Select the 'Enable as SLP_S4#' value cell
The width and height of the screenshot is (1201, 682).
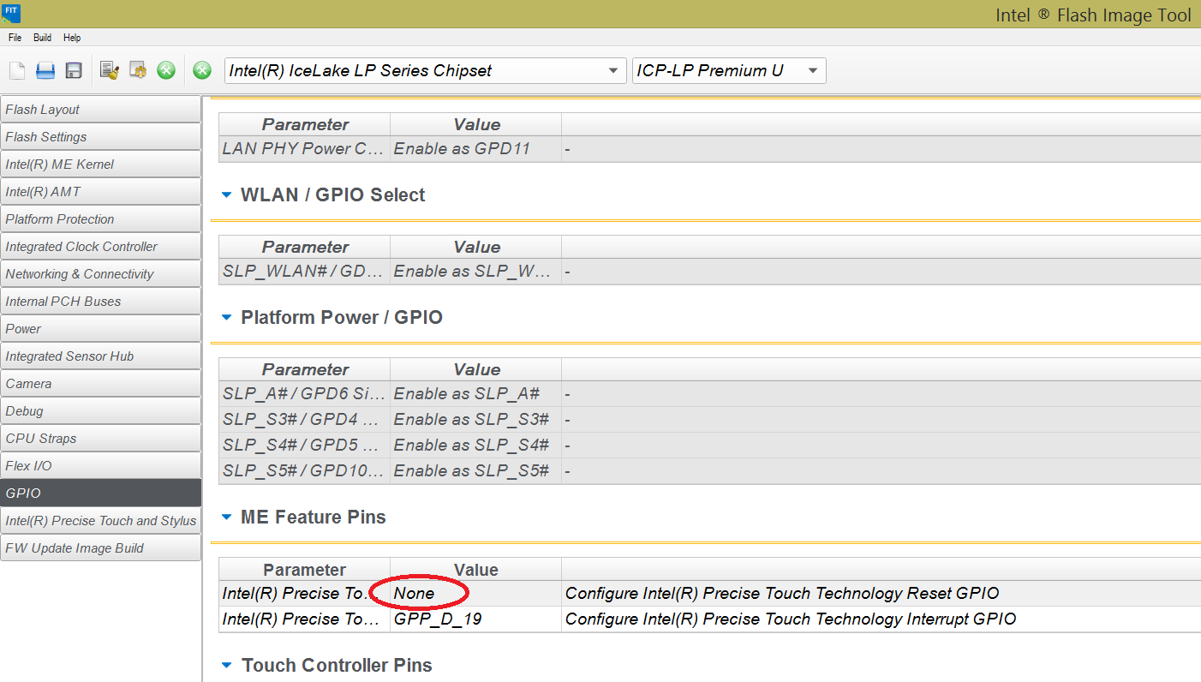coord(475,446)
